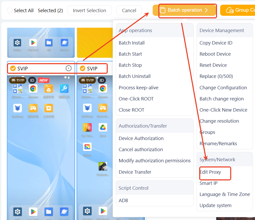
Task: Open the Browser planet icon in top device
Action: [64, 43]
